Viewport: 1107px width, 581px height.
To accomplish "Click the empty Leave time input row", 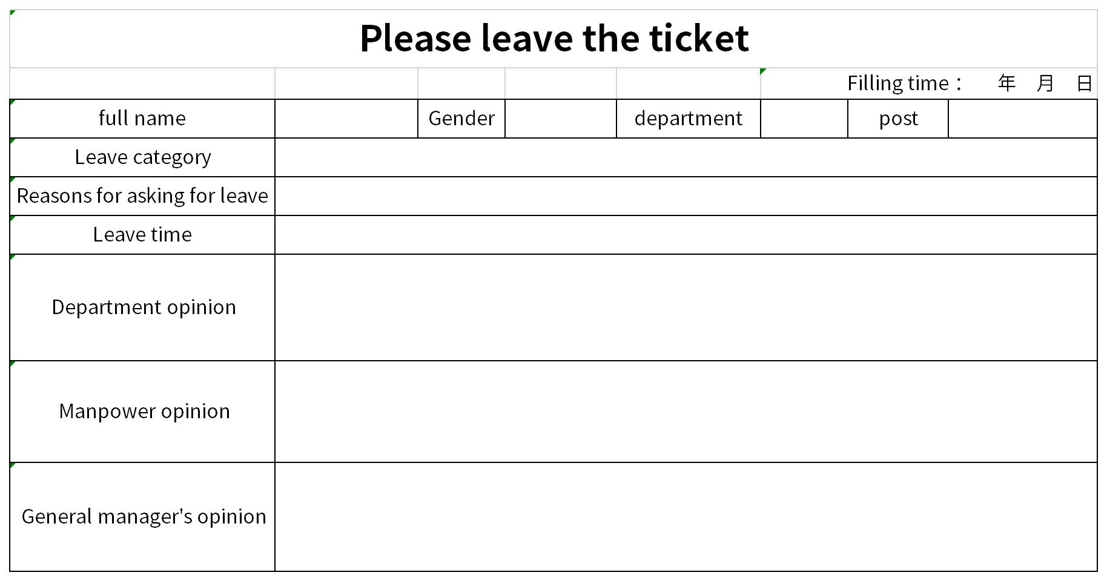I will tap(686, 235).
